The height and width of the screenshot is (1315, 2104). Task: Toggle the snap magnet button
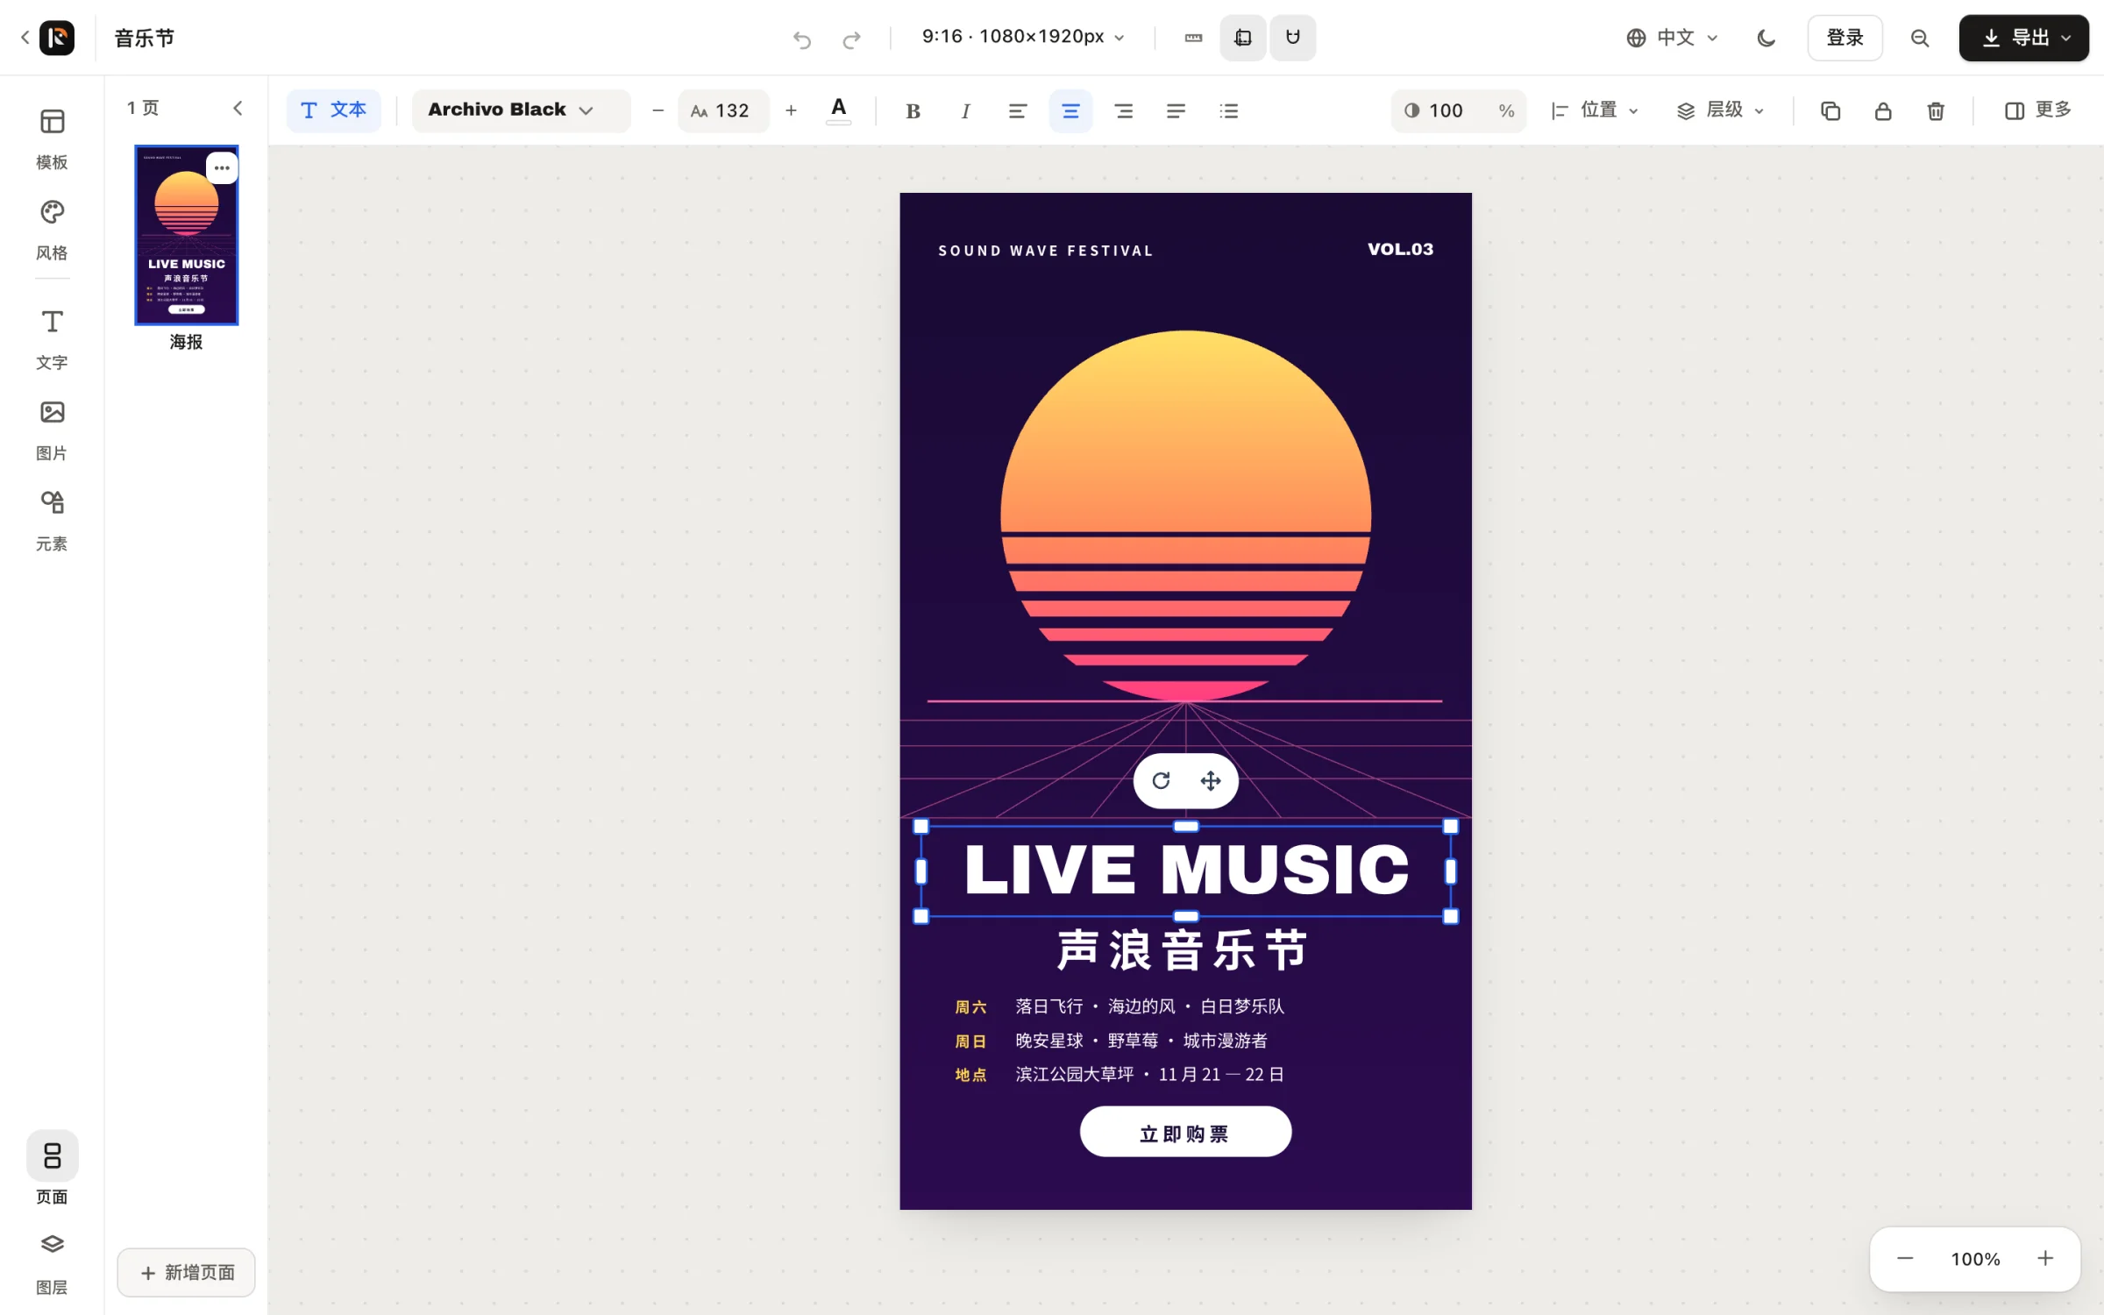coord(1292,38)
